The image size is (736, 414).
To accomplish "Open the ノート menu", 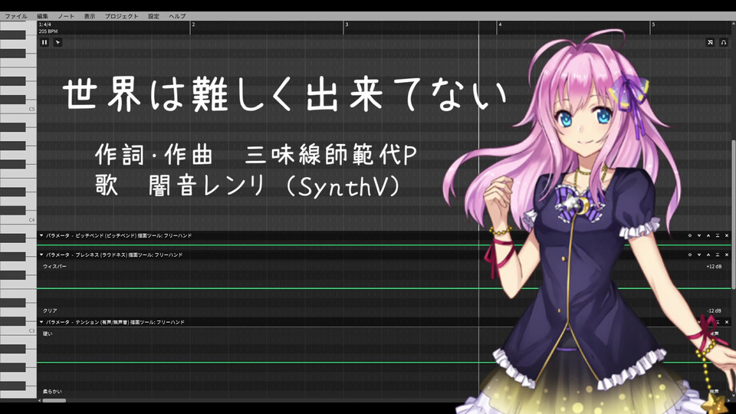I will click(66, 16).
